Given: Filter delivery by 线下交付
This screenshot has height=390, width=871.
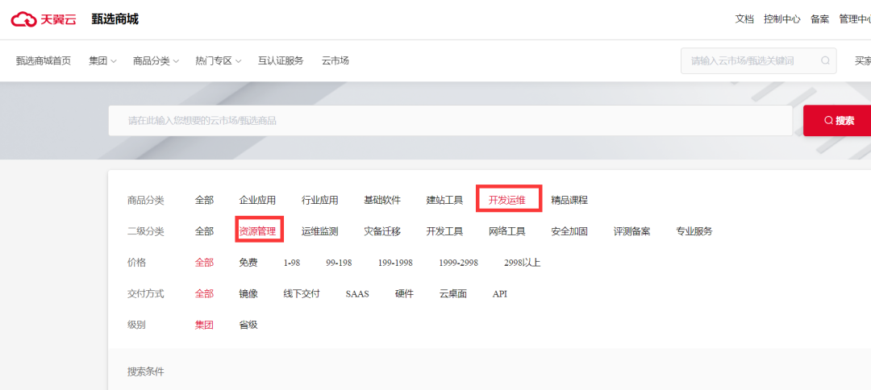Looking at the screenshot, I should click(302, 293).
